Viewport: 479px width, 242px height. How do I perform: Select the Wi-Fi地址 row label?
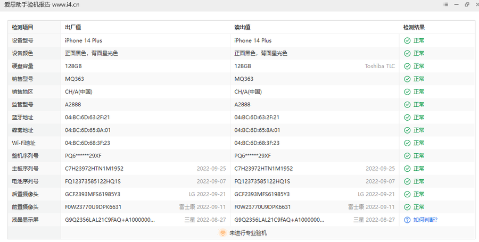click(24, 143)
